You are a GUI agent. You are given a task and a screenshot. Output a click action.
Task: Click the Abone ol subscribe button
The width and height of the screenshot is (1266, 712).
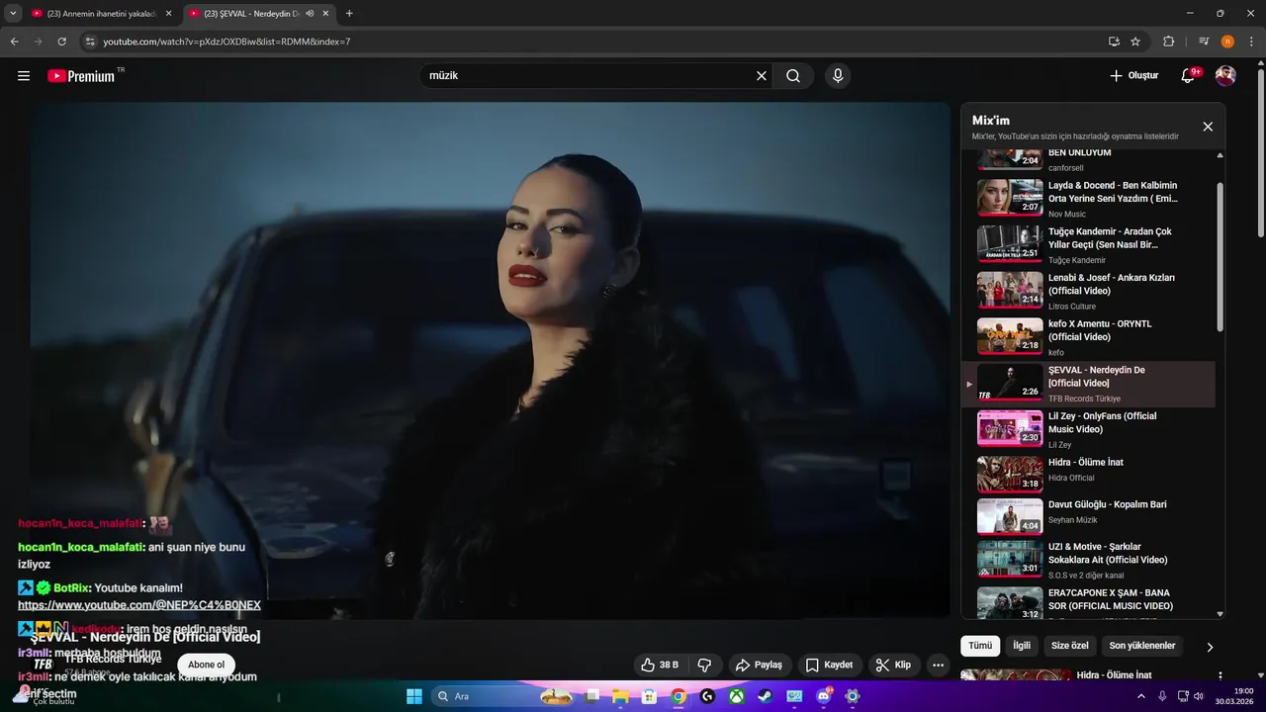(207, 666)
